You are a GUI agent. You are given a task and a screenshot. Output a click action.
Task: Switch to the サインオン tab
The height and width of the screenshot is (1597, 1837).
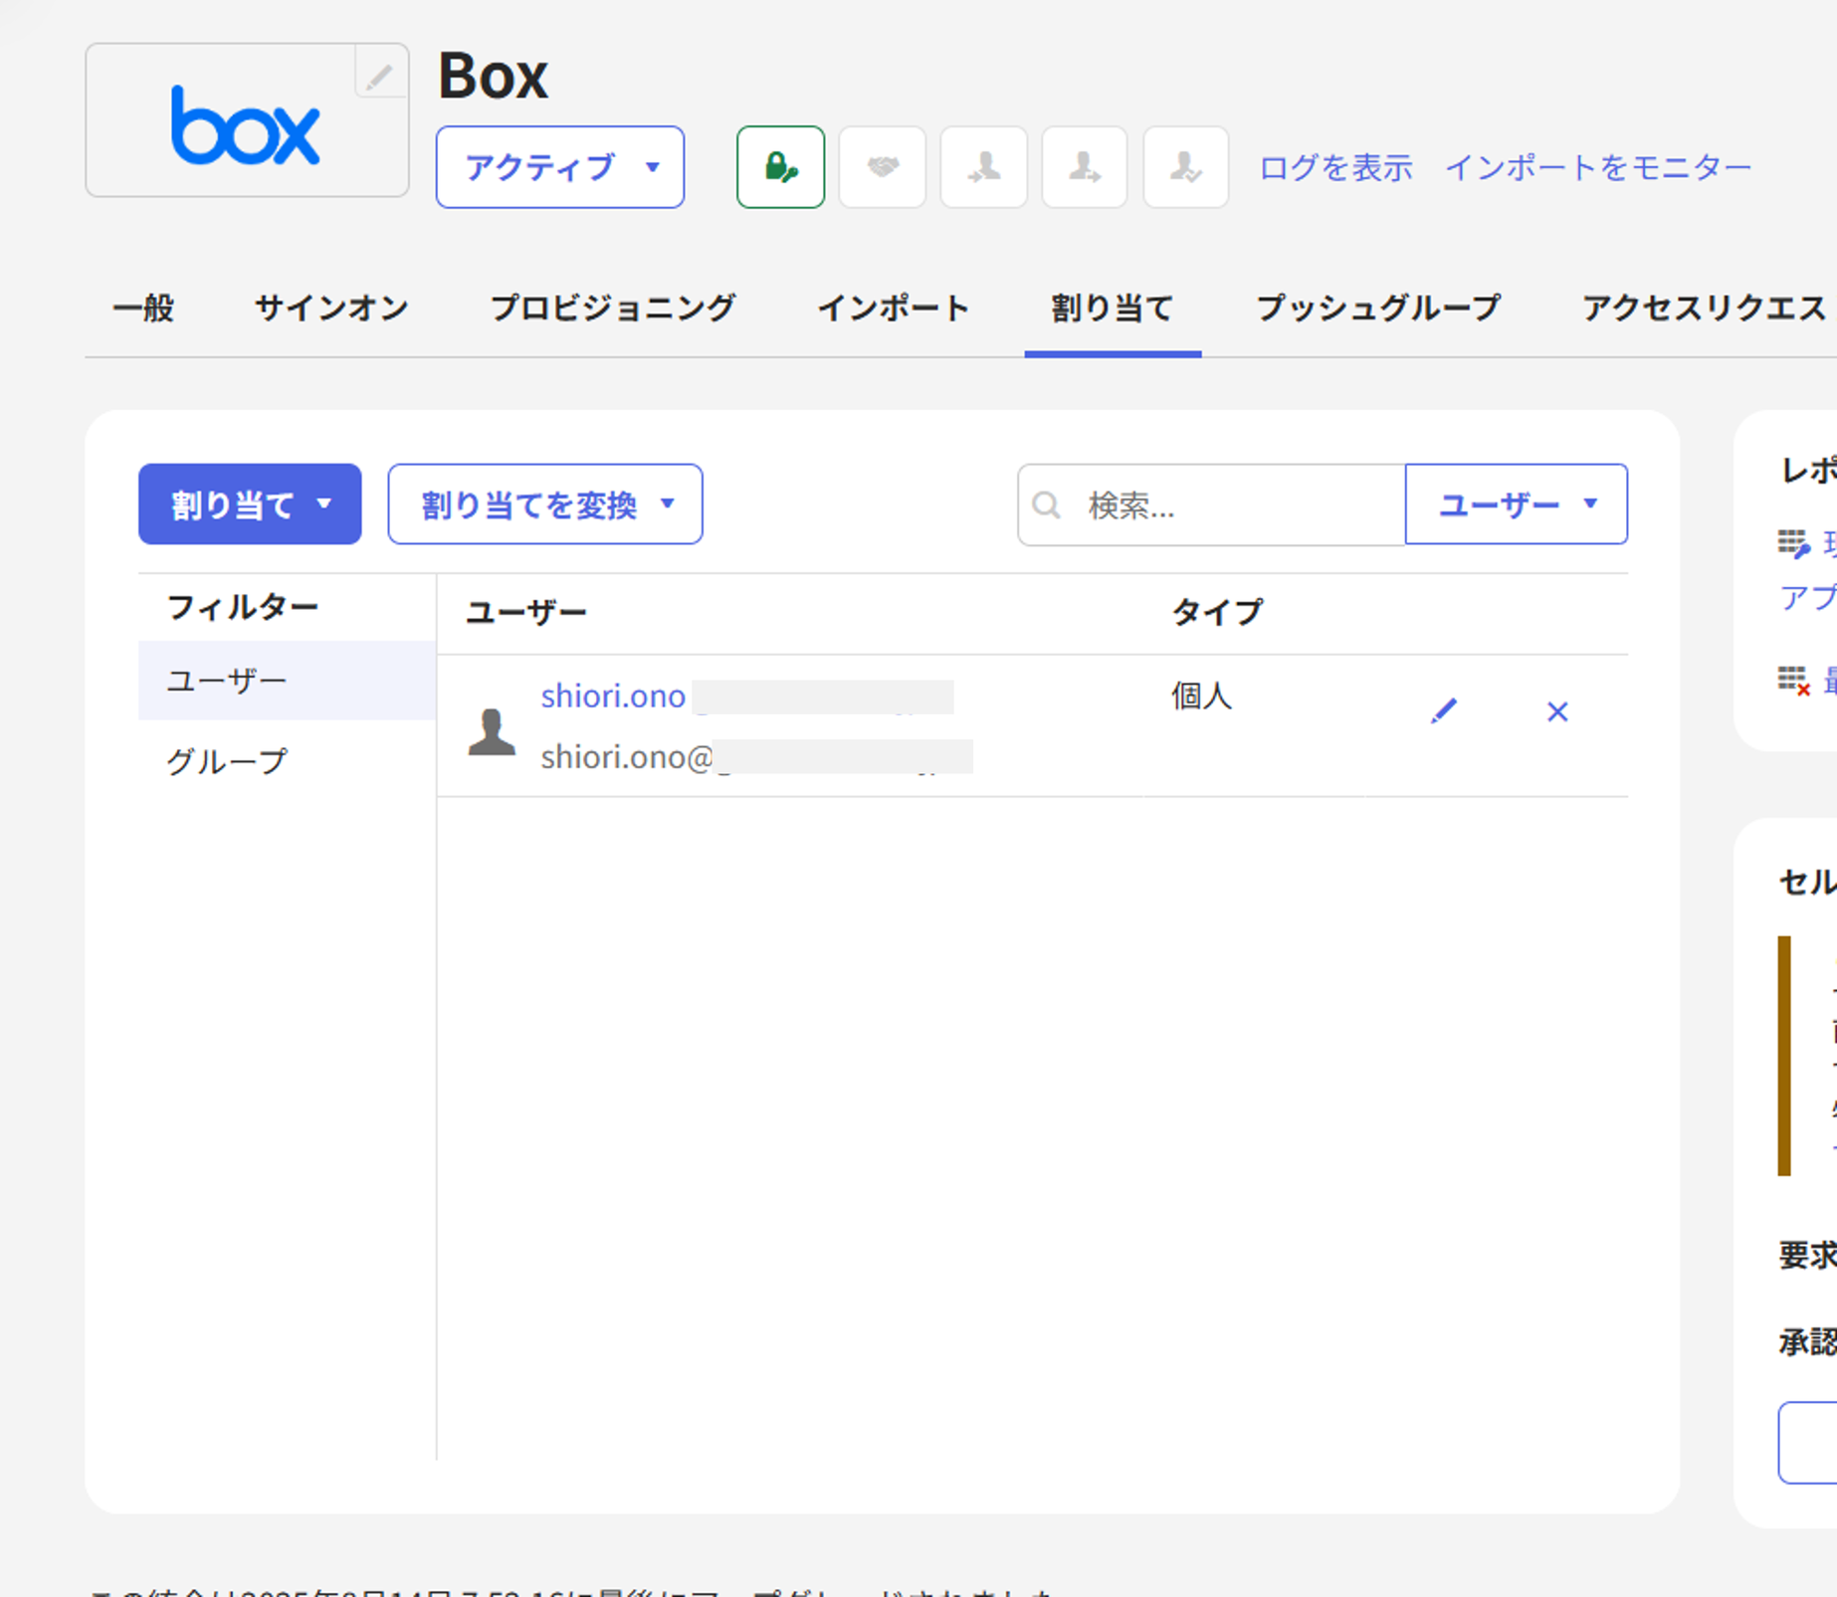tap(331, 308)
